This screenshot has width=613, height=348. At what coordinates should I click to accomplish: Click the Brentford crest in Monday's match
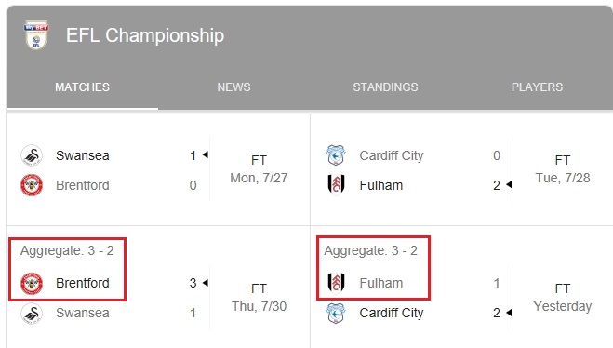point(32,185)
